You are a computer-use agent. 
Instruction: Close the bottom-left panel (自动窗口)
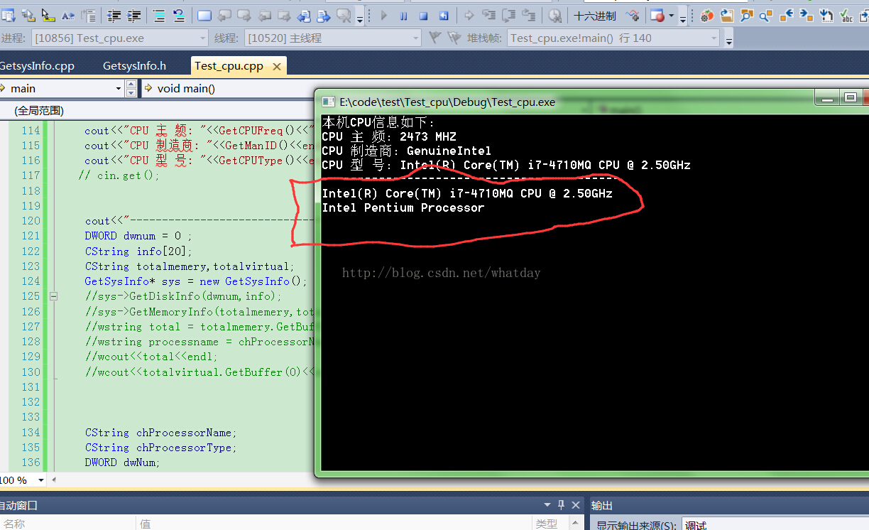576,505
